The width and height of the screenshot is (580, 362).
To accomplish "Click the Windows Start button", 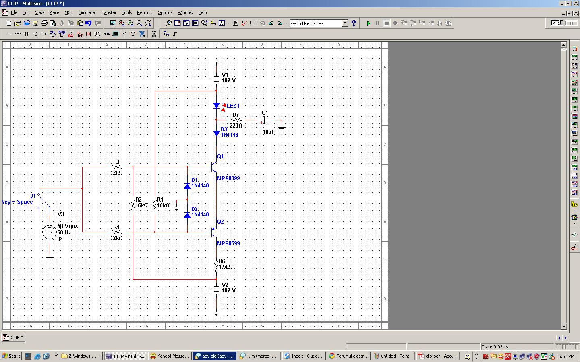I will [x=11, y=356].
